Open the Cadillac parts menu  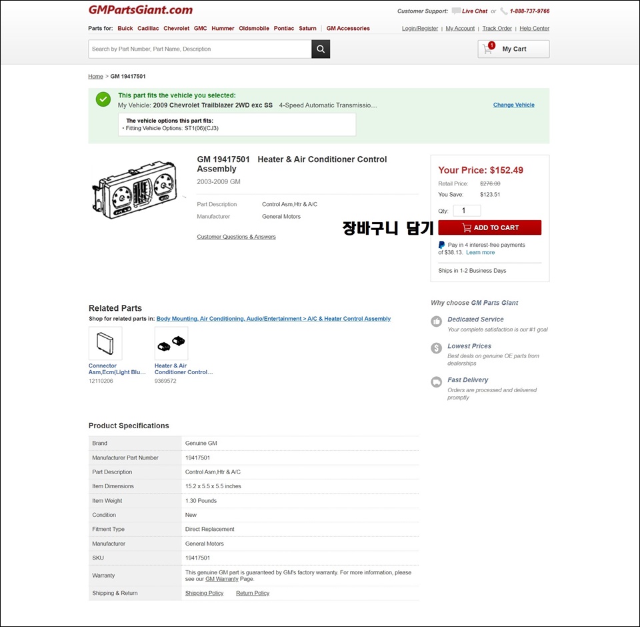click(x=148, y=29)
